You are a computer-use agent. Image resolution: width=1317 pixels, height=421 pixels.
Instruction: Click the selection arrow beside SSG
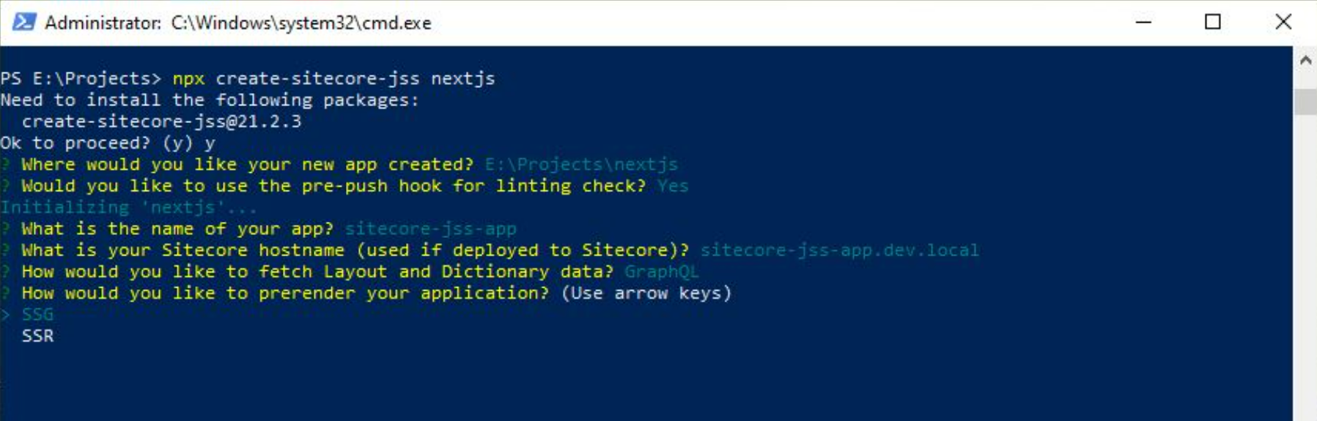point(6,315)
